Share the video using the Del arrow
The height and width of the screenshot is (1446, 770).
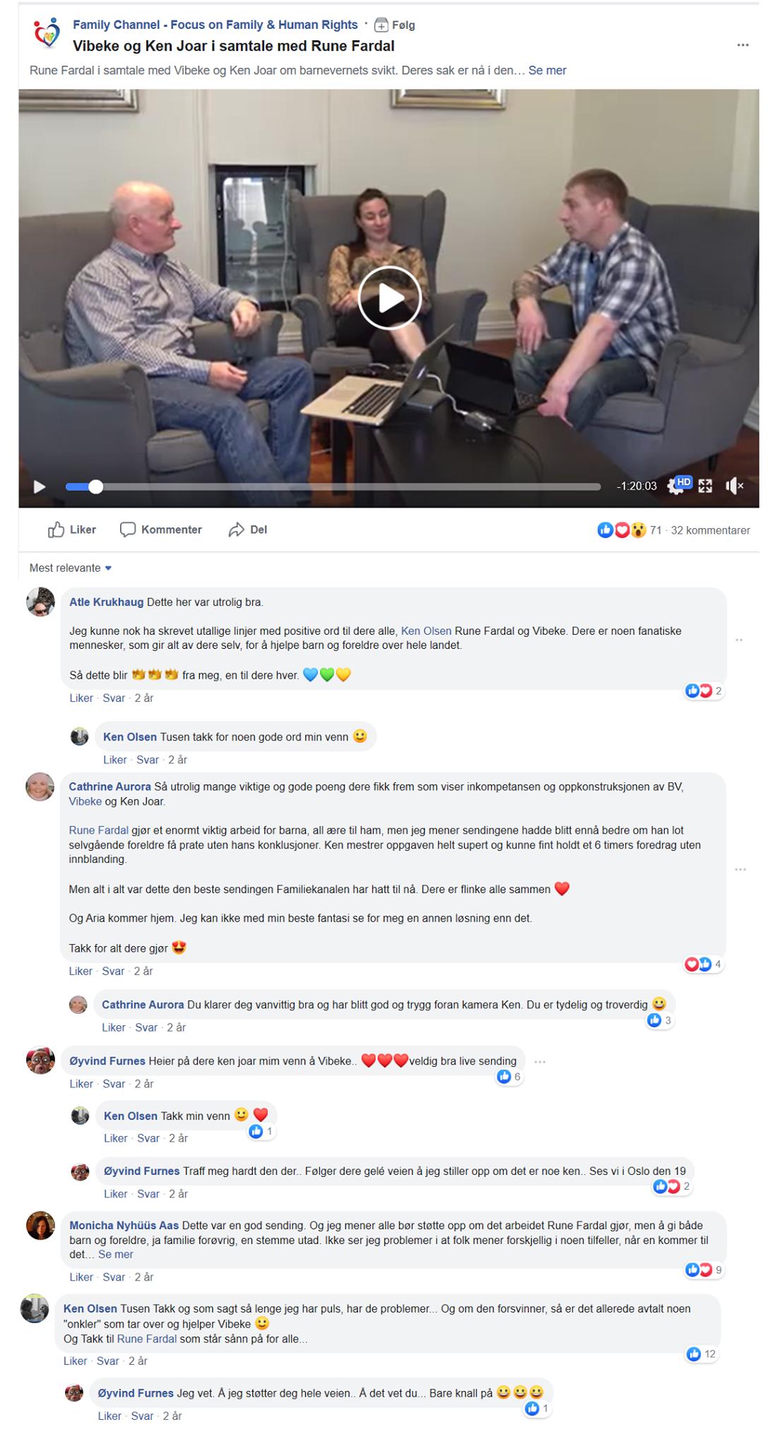pyautogui.click(x=248, y=530)
